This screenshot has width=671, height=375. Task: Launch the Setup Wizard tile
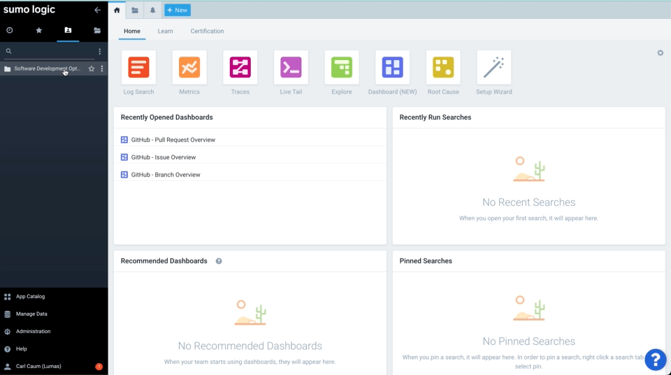(x=494, y=68)
